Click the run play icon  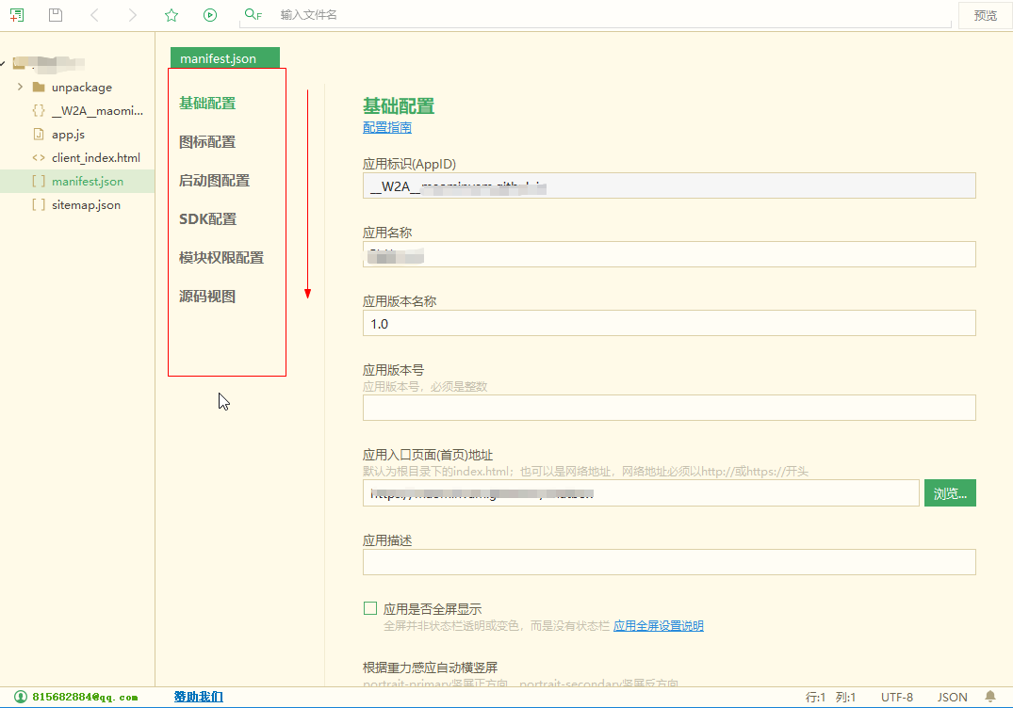(x=210, y=15)
